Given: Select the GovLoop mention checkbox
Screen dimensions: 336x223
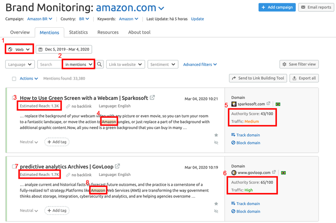Looking at the screenshot, I should click(14, 167).
